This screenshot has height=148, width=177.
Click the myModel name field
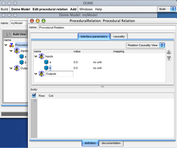(19, 23)
